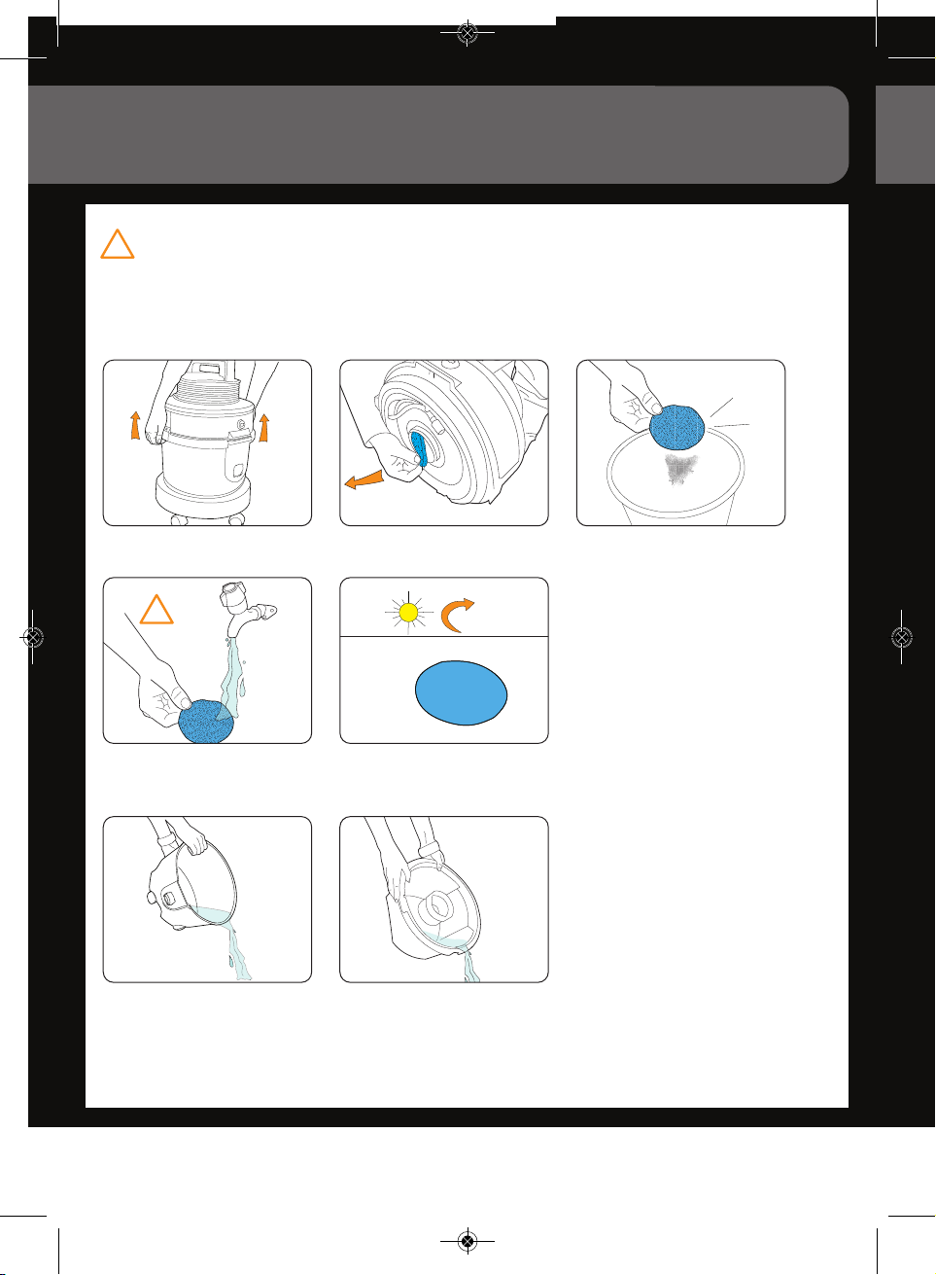Click the warning triangle inside the faucet illustration
This screenshot has height=1275, width=936.
coord(156,609)
